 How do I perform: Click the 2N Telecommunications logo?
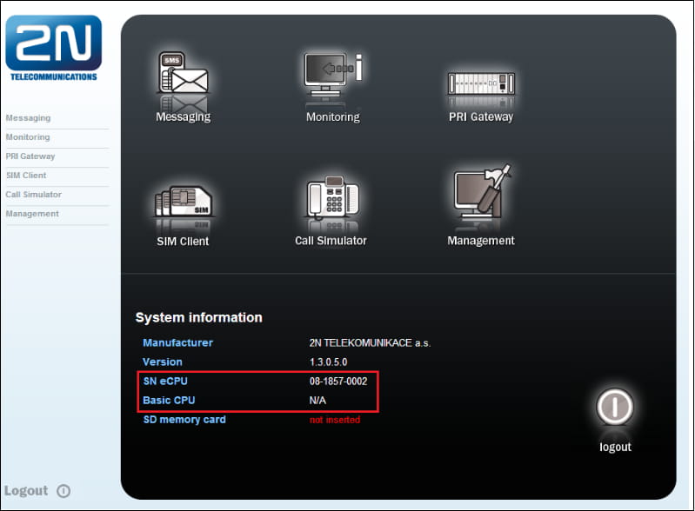click(x=54, y=49)
